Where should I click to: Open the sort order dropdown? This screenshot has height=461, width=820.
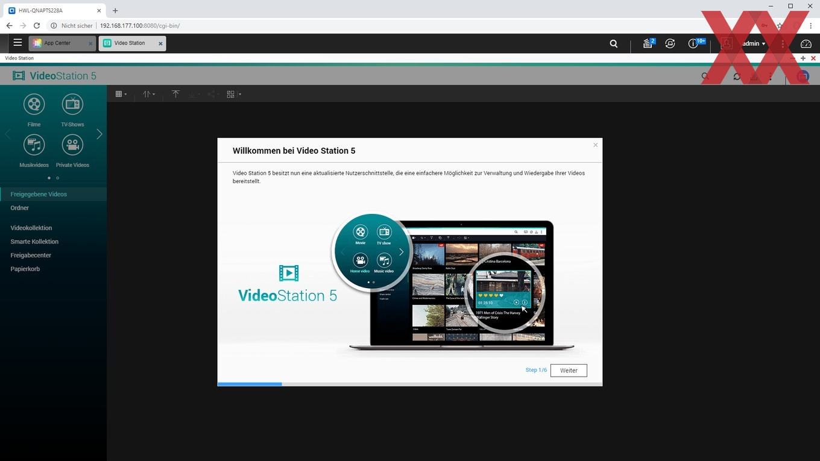point(149,94)
